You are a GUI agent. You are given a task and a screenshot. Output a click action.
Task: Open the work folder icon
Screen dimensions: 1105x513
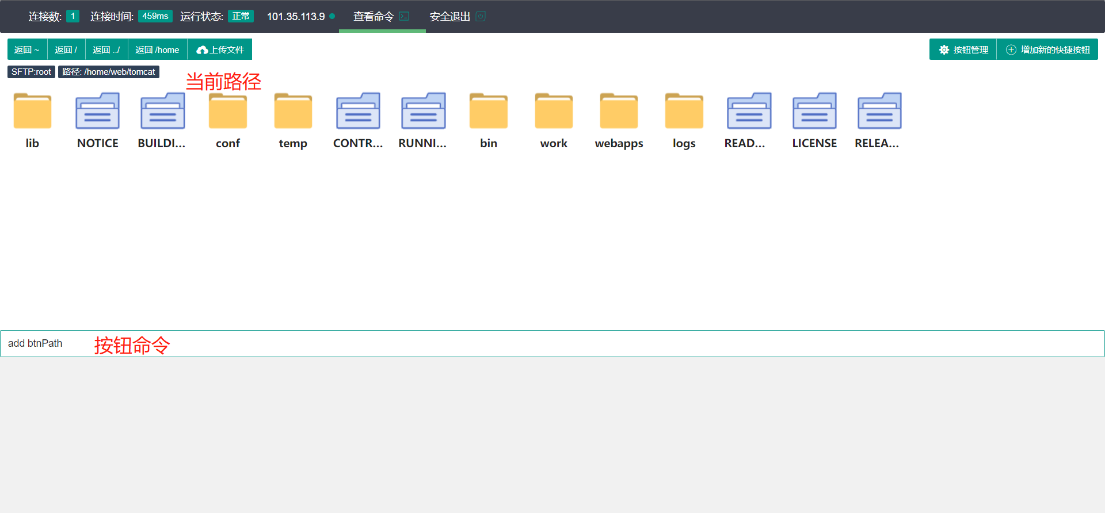[x=554, y=110]
